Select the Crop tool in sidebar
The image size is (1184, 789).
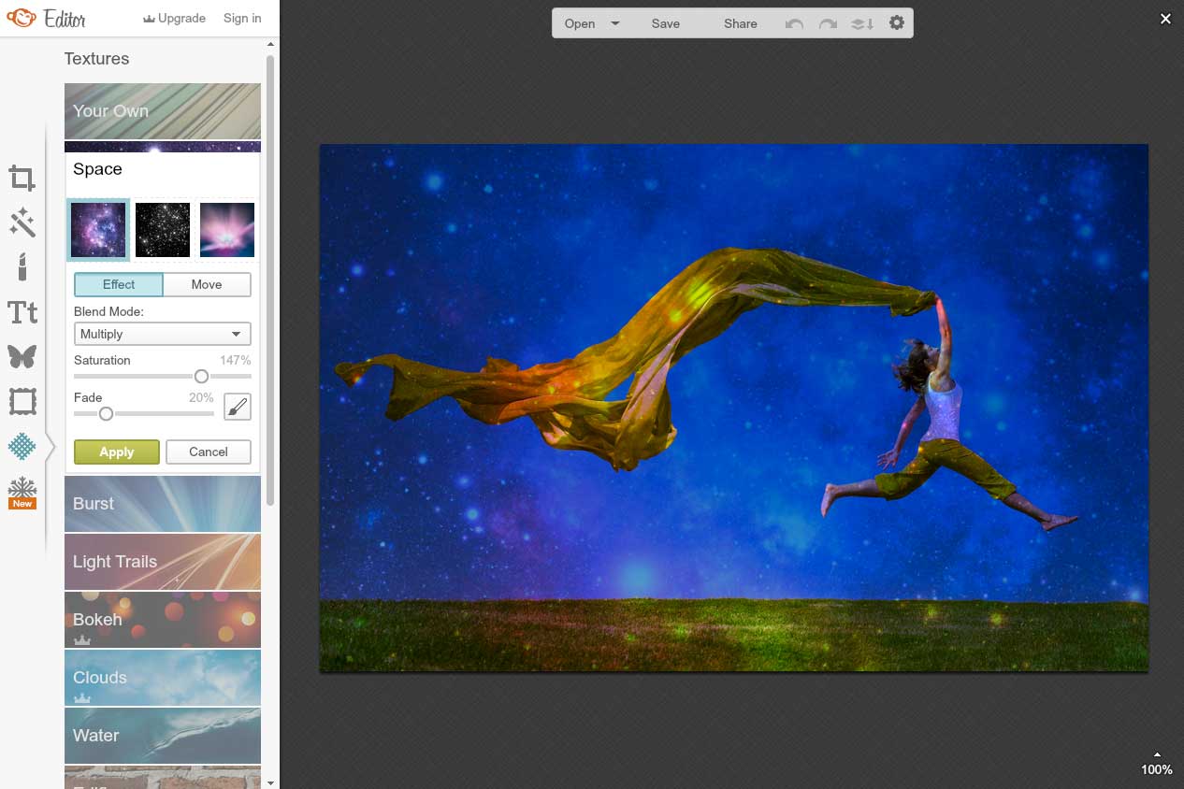(x=22, y=178)
